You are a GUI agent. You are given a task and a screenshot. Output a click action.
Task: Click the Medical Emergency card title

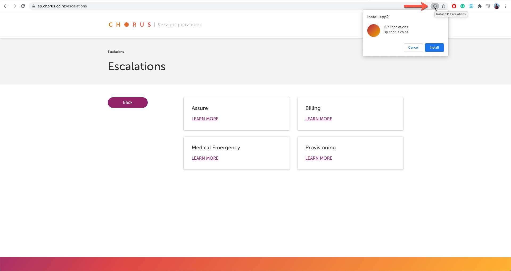pyautogui.click(x=216, y=147)
